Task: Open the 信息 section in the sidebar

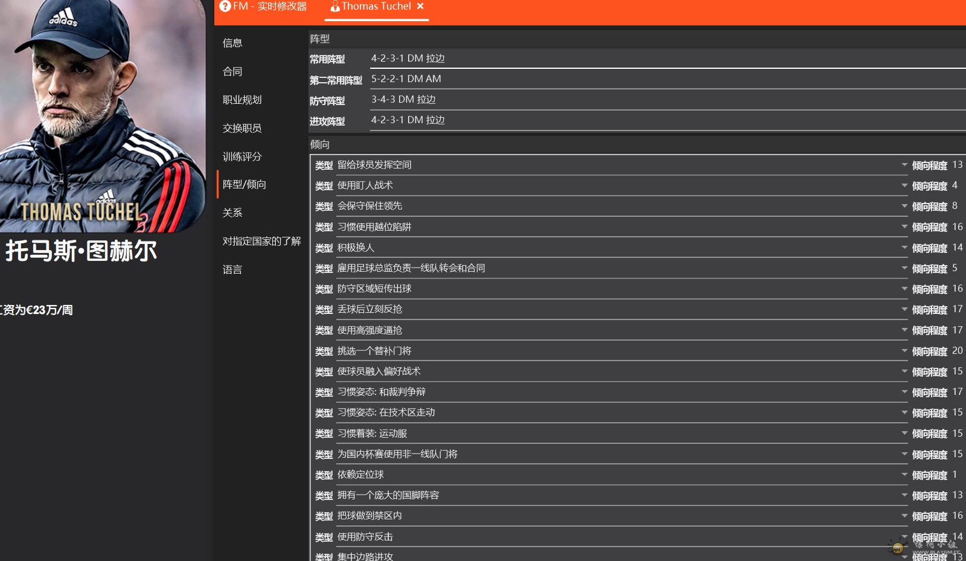Action: pos(232,43)
